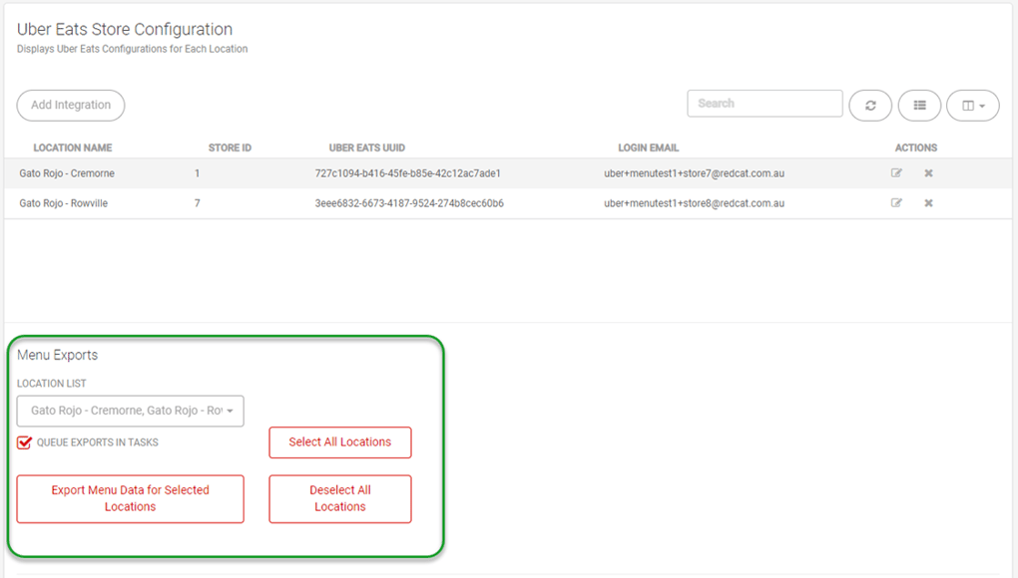The height and width of the screenshot is (578, 1018).
Task: Sort by Login Email column header
Action: click(648, 147)
